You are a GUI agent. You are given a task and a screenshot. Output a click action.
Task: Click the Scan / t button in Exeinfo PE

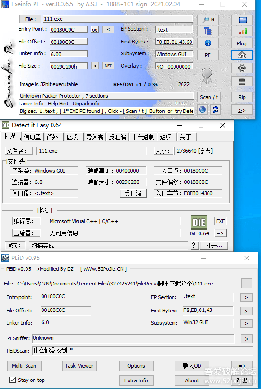click(209, 97)
